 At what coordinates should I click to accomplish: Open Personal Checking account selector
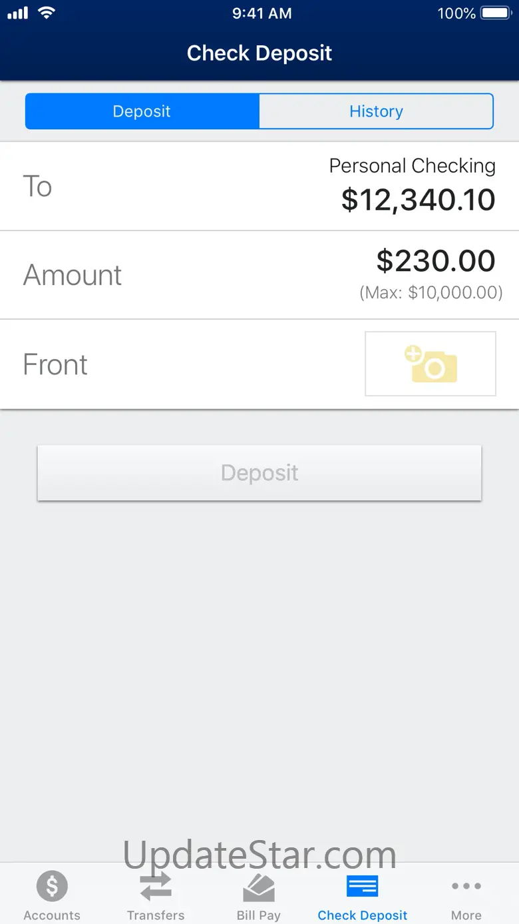pos(412,166)
